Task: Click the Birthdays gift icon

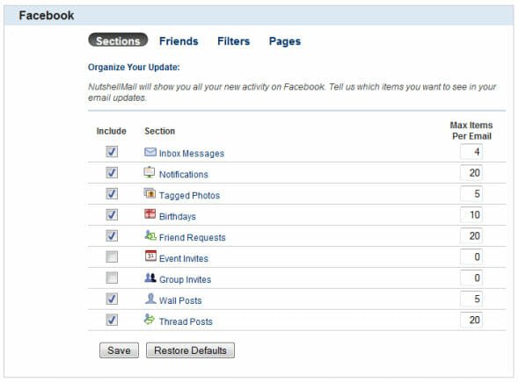Action: (x=150, y=214)
